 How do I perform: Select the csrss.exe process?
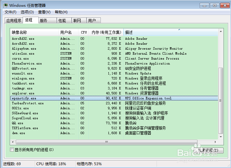click(x=114, y=59)
